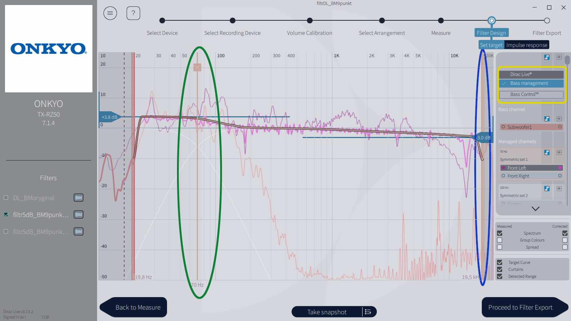Click the BM badge of the checked filter

[79, 214]
